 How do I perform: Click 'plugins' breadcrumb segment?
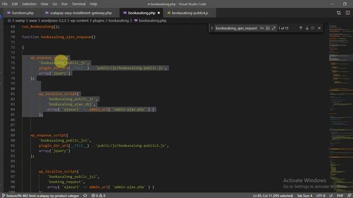99,21
